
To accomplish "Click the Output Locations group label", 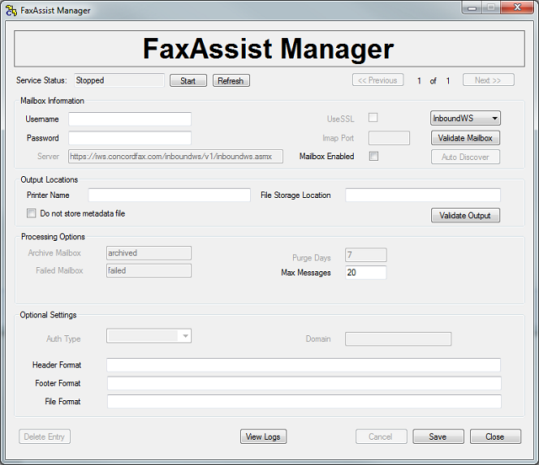I will 49,180.
